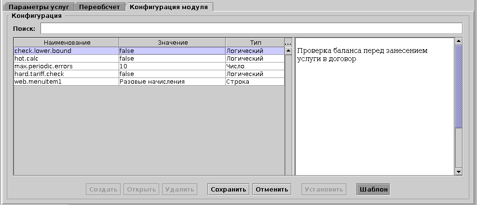The height and width of the screenshot is (205, 477).
Task: Sort by the Тип column header
Action: tap(255, 43)
